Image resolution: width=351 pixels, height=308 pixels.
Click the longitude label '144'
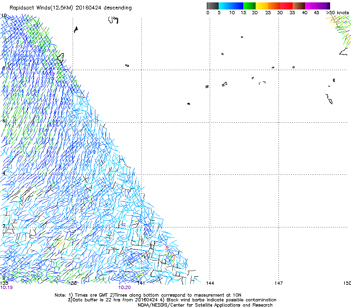(210, 283)
